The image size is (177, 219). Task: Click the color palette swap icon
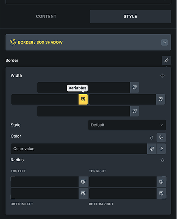click(161, 138)
